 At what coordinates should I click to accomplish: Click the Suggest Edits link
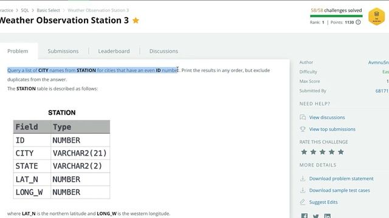323,202
